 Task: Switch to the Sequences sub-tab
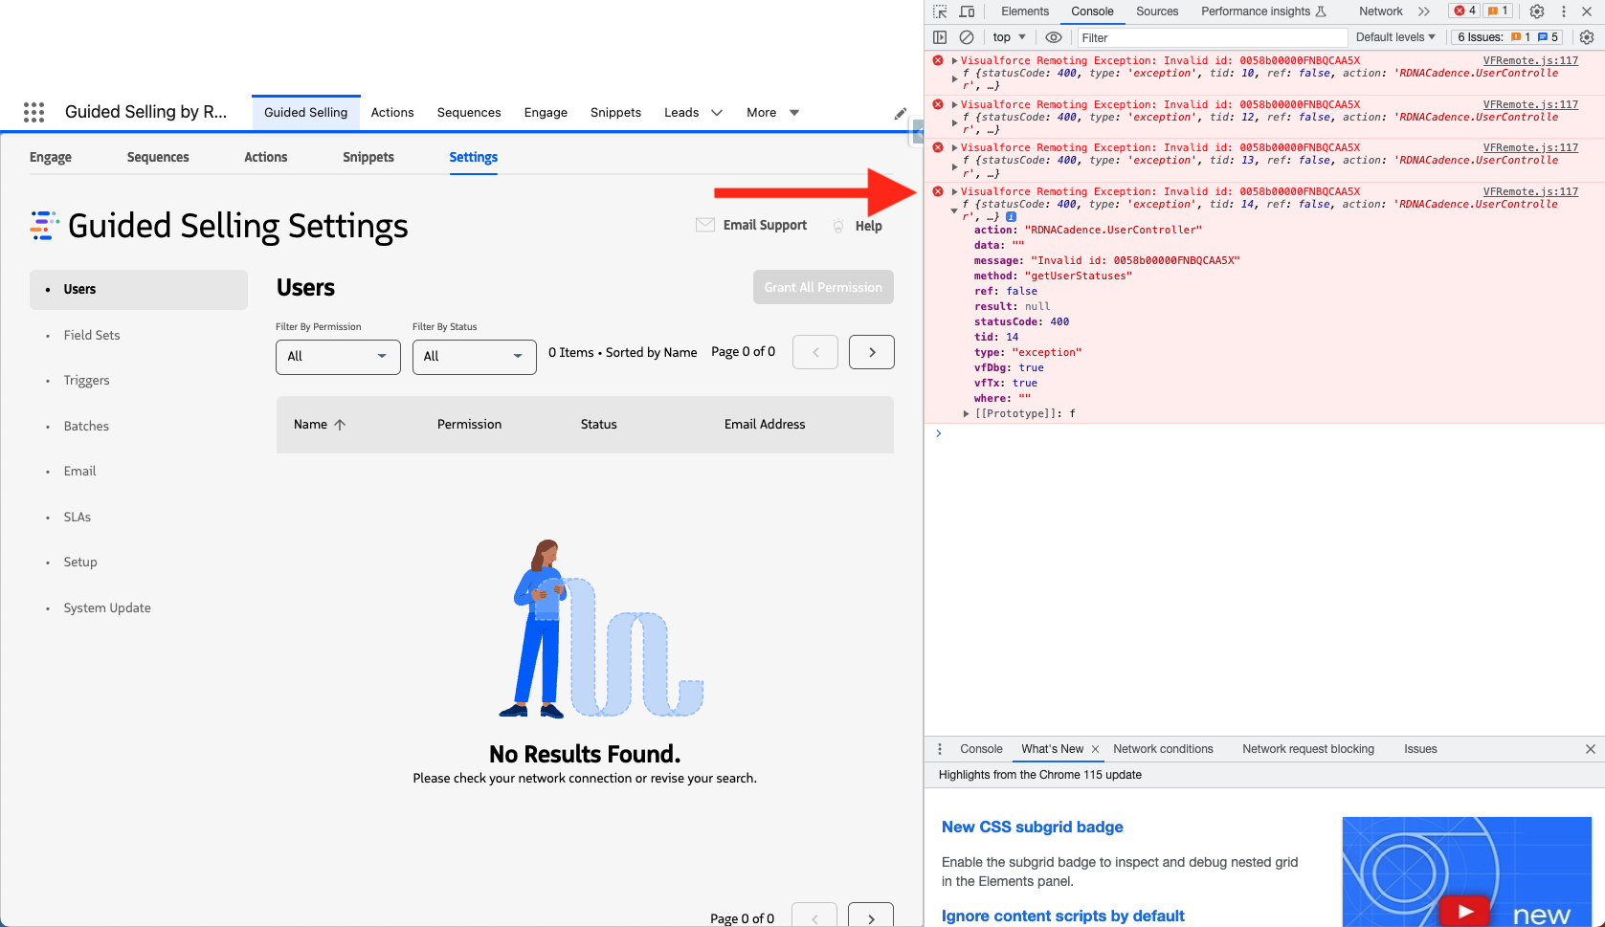click(158, 157)
